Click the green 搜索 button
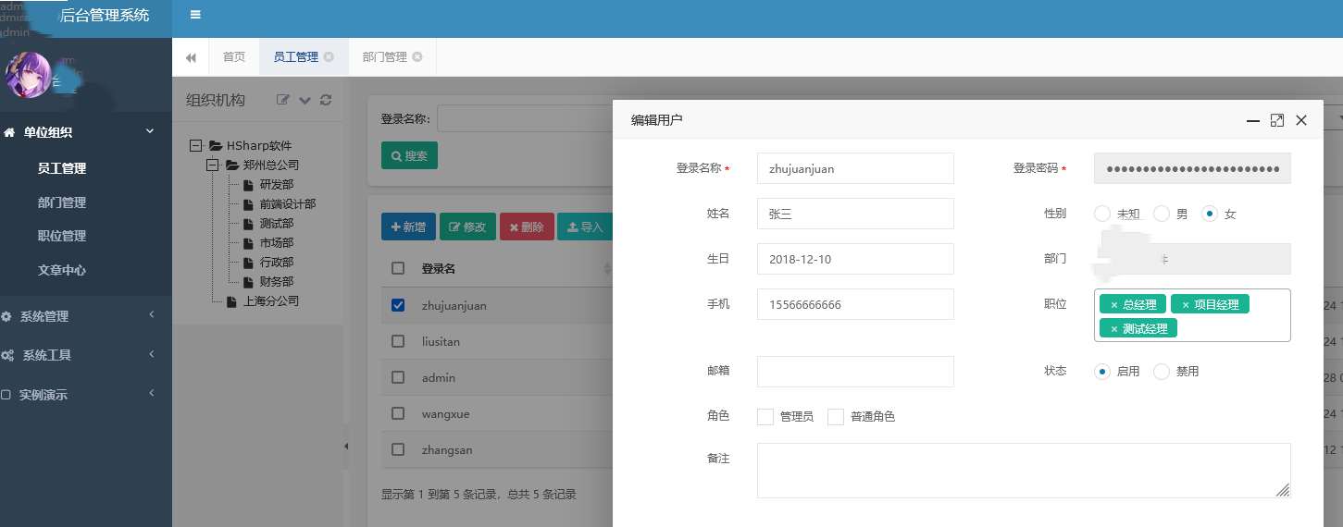The width and height of the screenshot is (1343, 527). click(x=409, y=156)
